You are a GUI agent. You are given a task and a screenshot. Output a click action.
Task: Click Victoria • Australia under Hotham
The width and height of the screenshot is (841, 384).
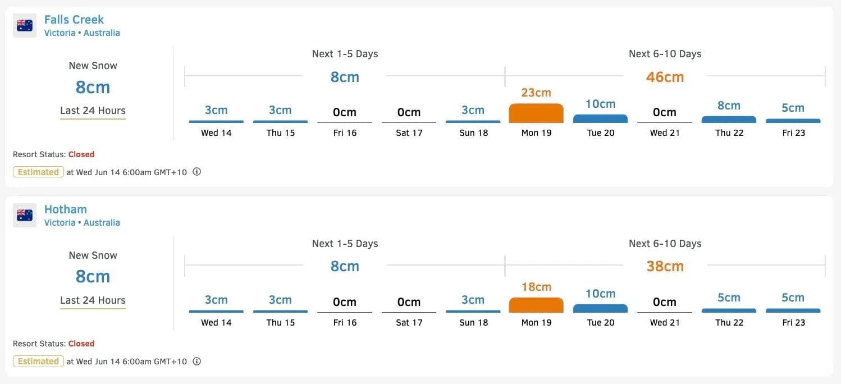82,223
